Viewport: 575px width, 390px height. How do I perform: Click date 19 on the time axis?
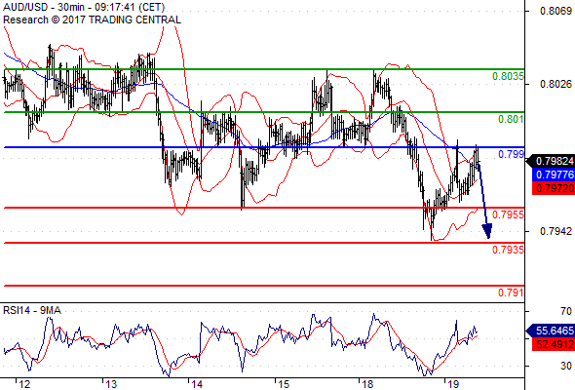coord(453,384)
